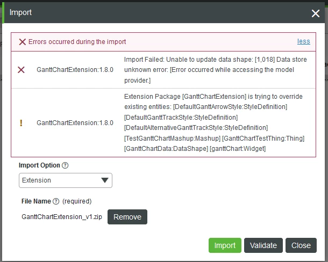Click the Import dialog title bar text
This screenshot has height=262, width=328.
pyautogui.click(x=20, y=12)
